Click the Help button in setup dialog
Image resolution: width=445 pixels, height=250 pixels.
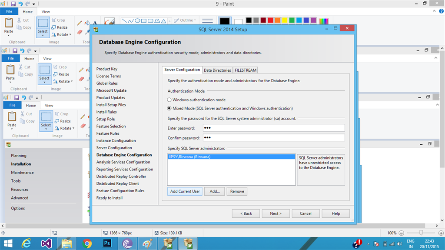(x=336, y=213)
